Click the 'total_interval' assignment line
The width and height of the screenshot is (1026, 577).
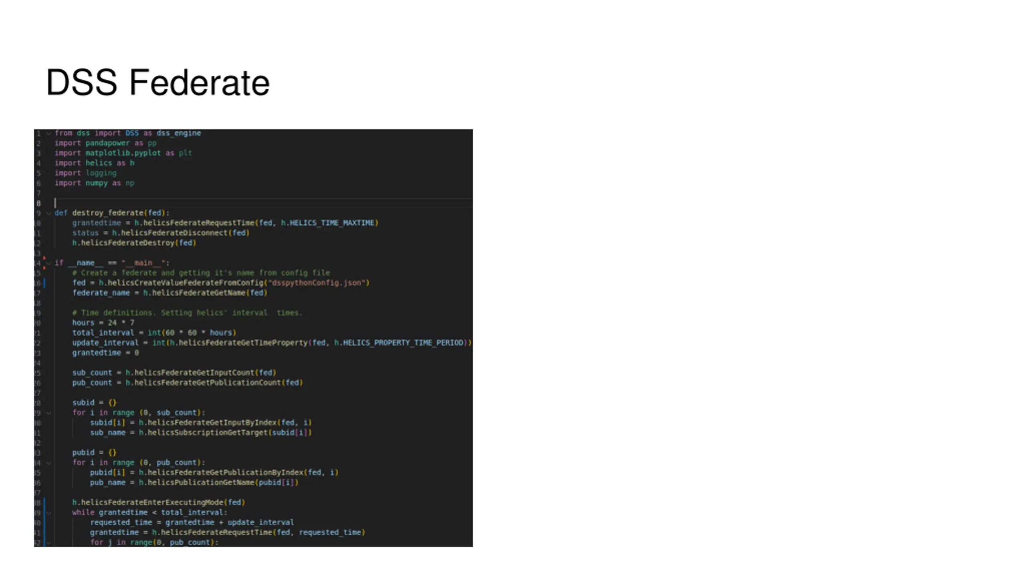coord(154,333)
